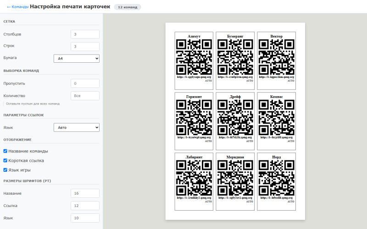367x229 pixels.
Task: Click the Меридиан card title text
Action: coord(235,157)
